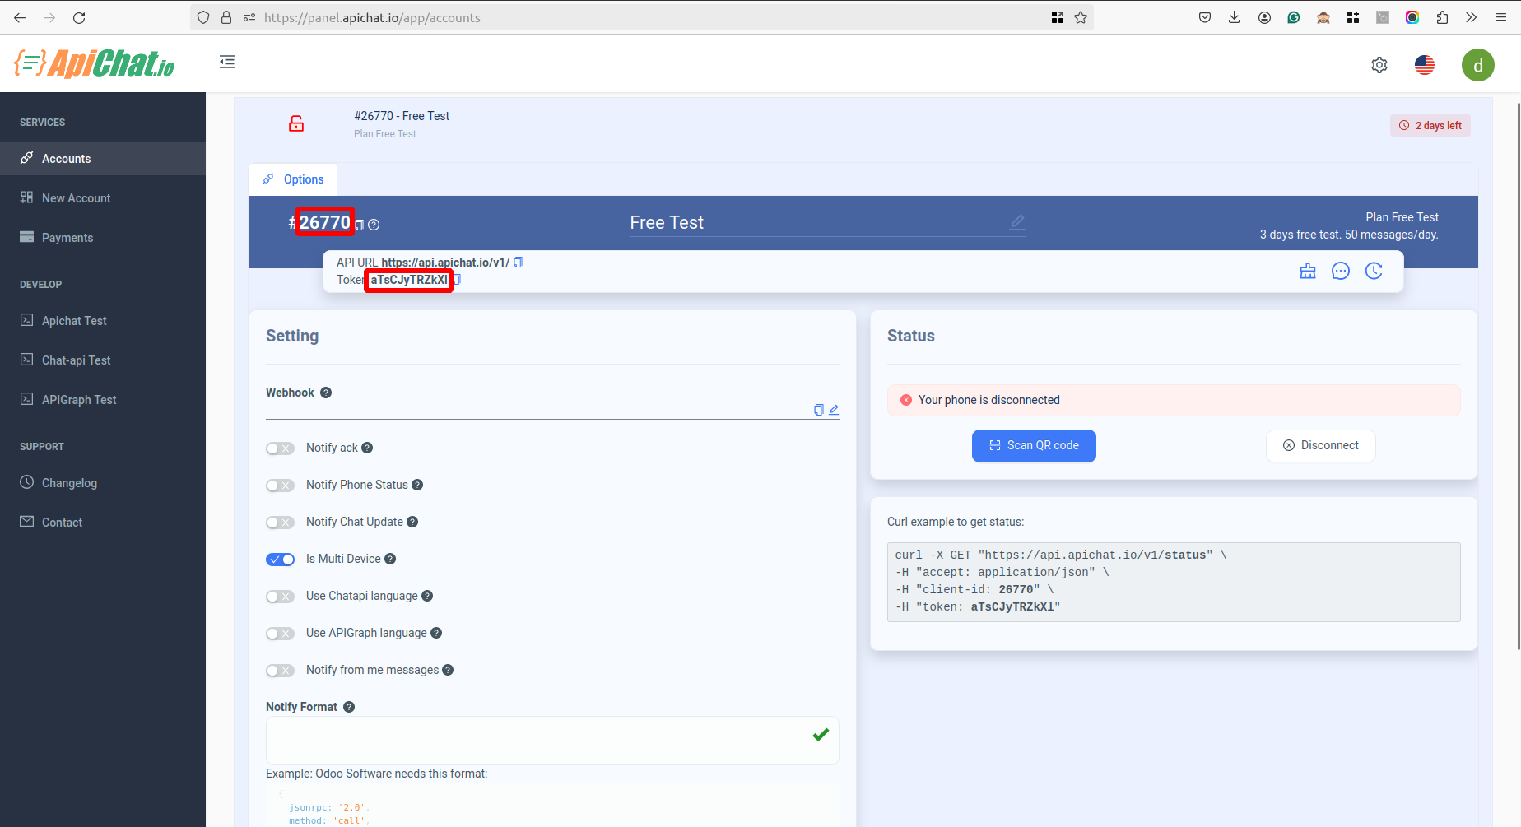Screen dimensions: 1521x827
Task: Select the 'Your phone is disconnected' status text
Action: pyautogui.click(x=989, y=400)
